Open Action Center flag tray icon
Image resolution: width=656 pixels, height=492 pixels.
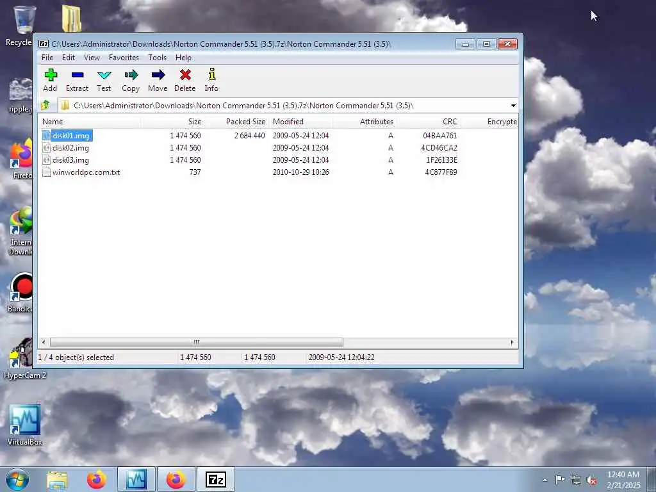560,479
